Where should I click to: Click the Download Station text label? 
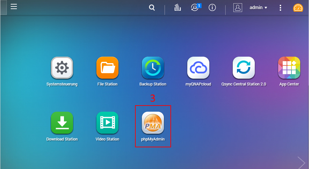[x=62, y=139]
